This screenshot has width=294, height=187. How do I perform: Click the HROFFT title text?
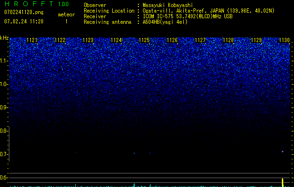pos(29,4)
